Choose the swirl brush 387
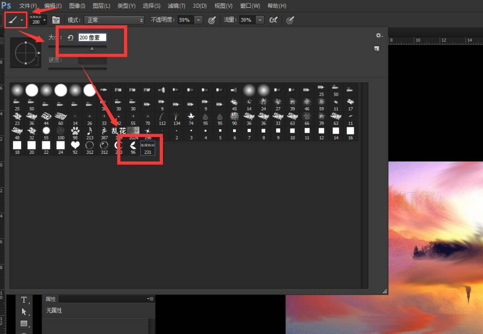The width and height of the screenshot is (483, 334). (x=104, y=134)
